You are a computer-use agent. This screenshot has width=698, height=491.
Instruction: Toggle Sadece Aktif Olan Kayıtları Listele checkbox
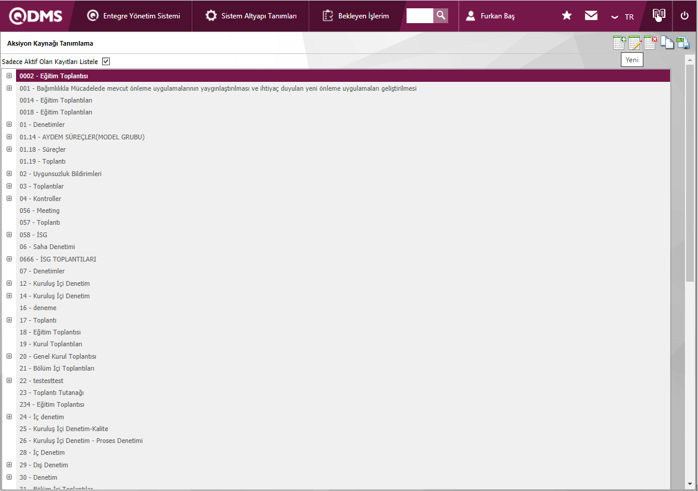click(x=106, y=62)
